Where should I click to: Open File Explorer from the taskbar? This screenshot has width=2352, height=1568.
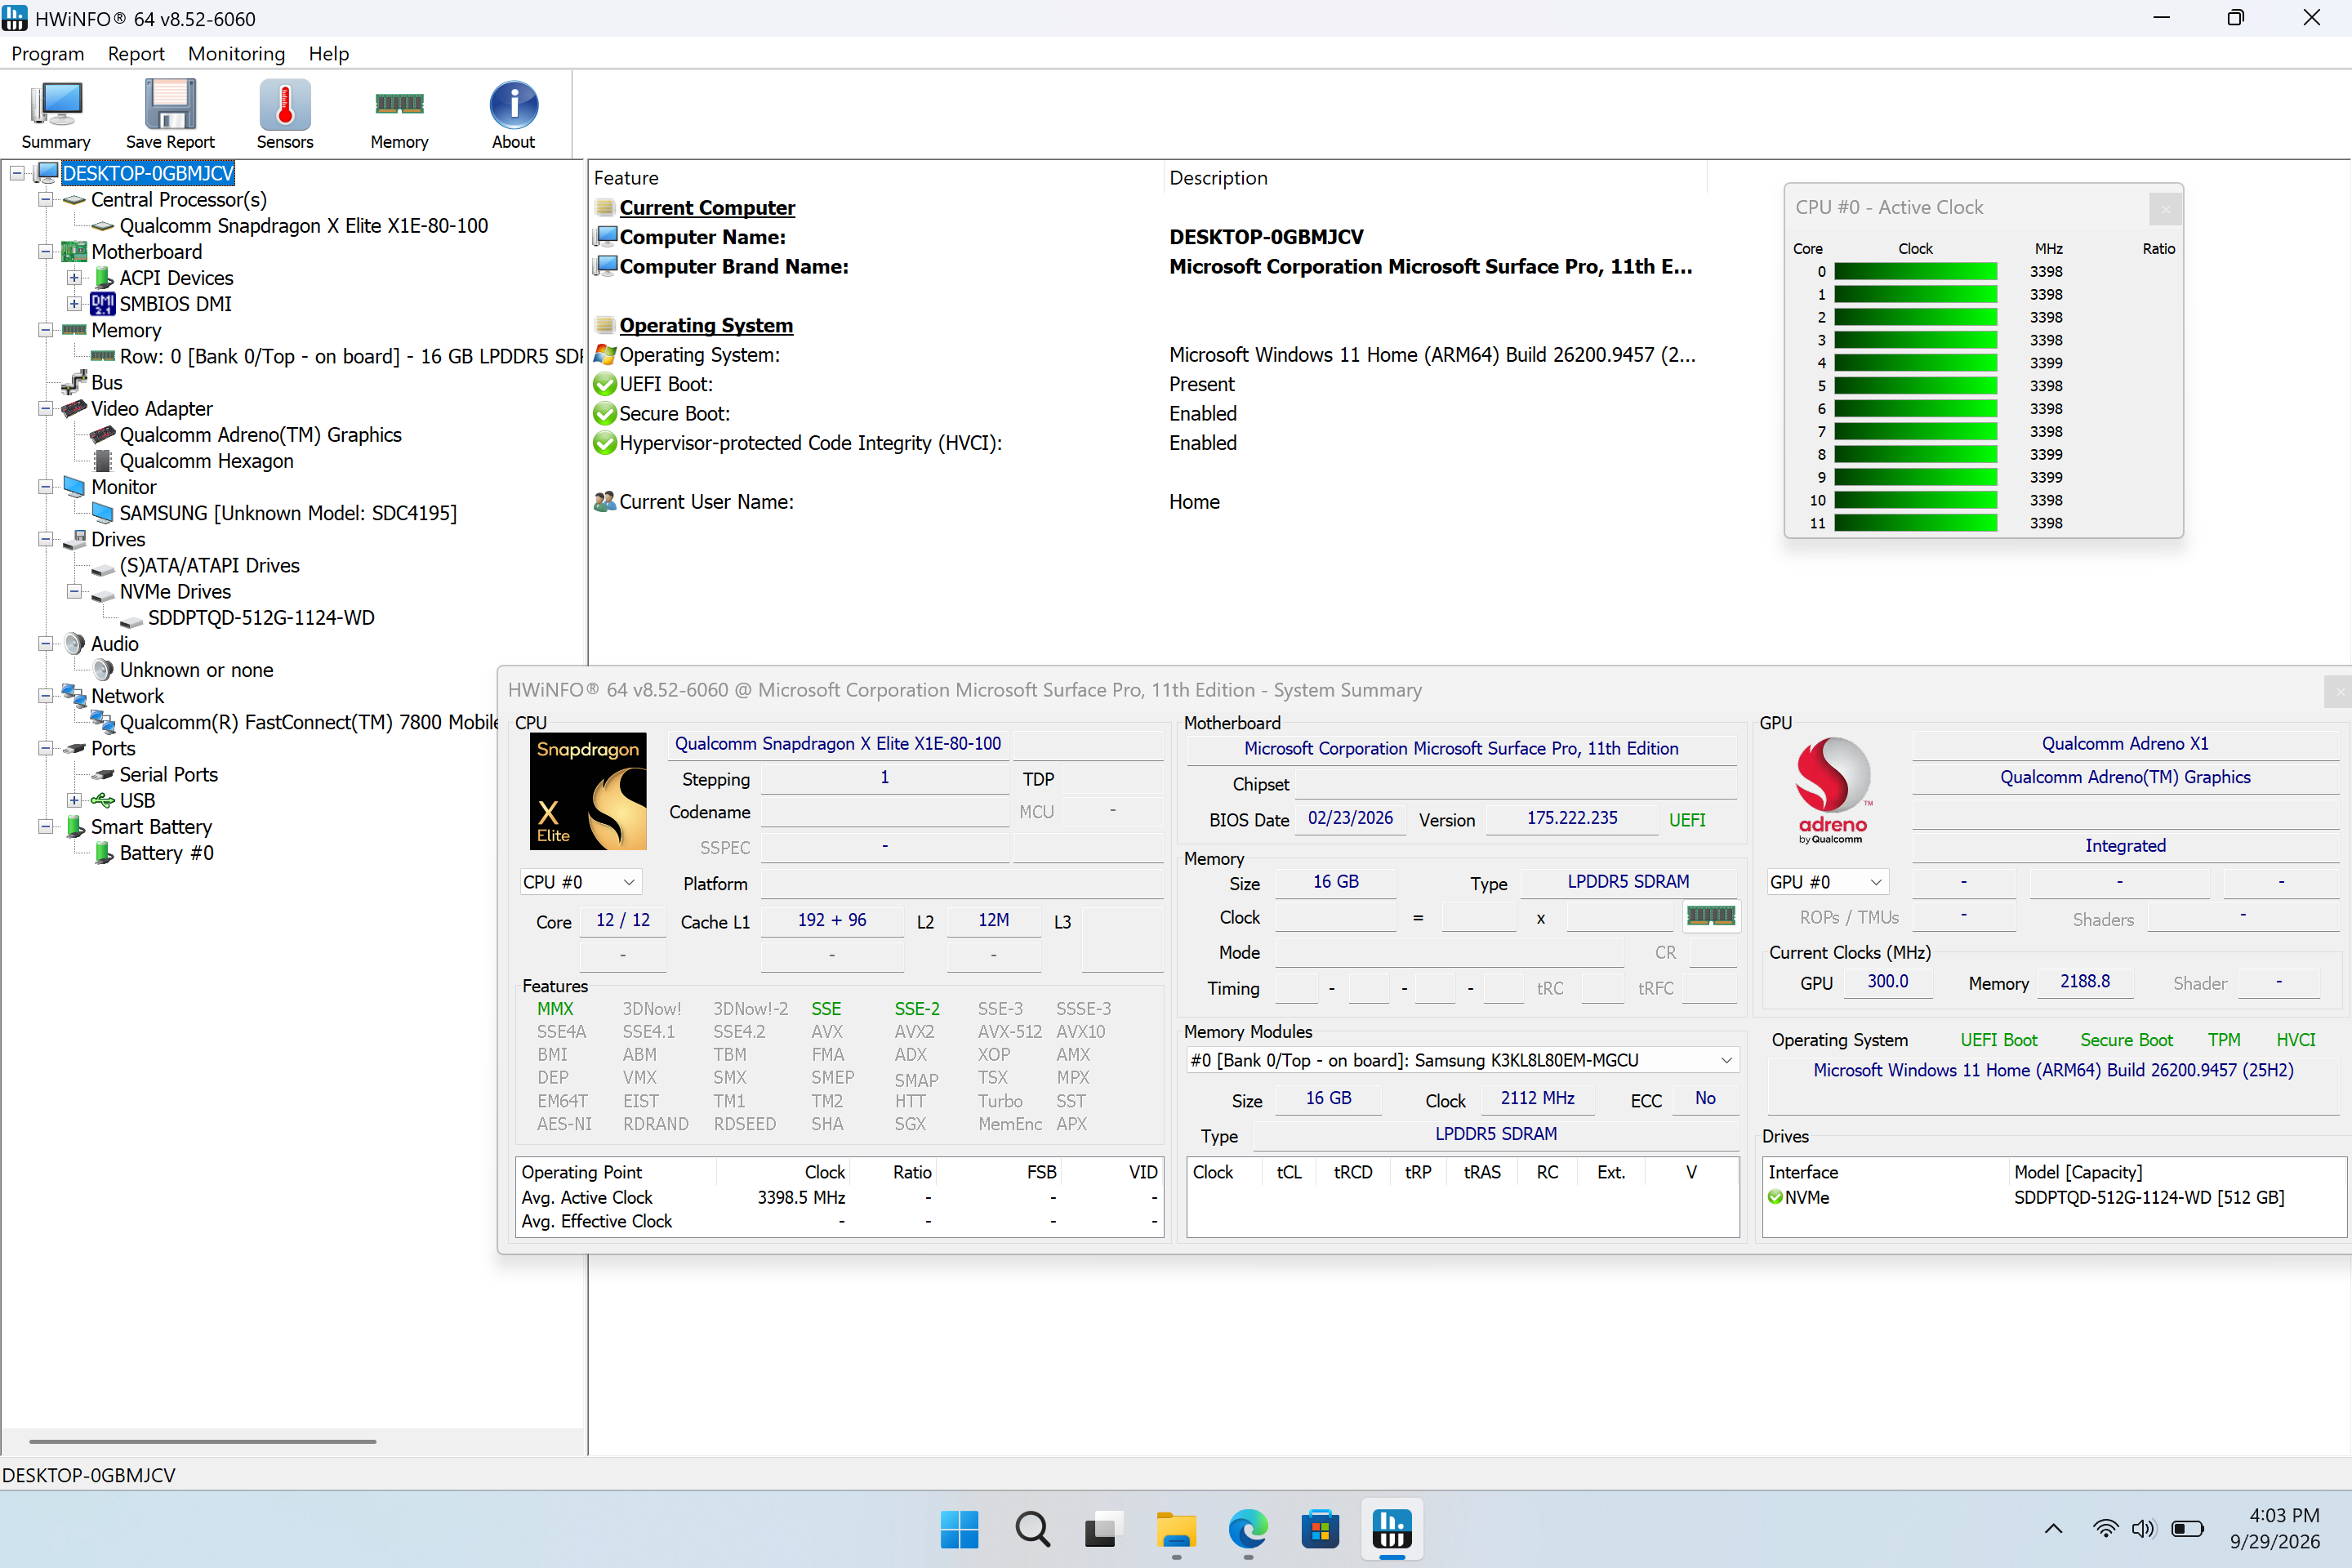[1176, 1529]
